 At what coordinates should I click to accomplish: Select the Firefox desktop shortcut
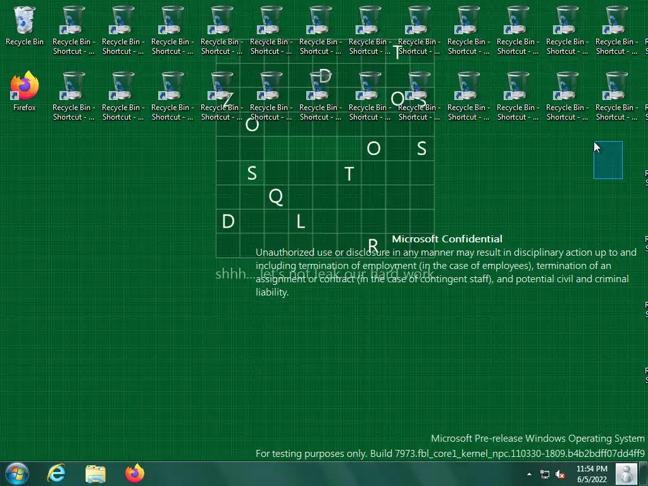(x=25, y=91)
